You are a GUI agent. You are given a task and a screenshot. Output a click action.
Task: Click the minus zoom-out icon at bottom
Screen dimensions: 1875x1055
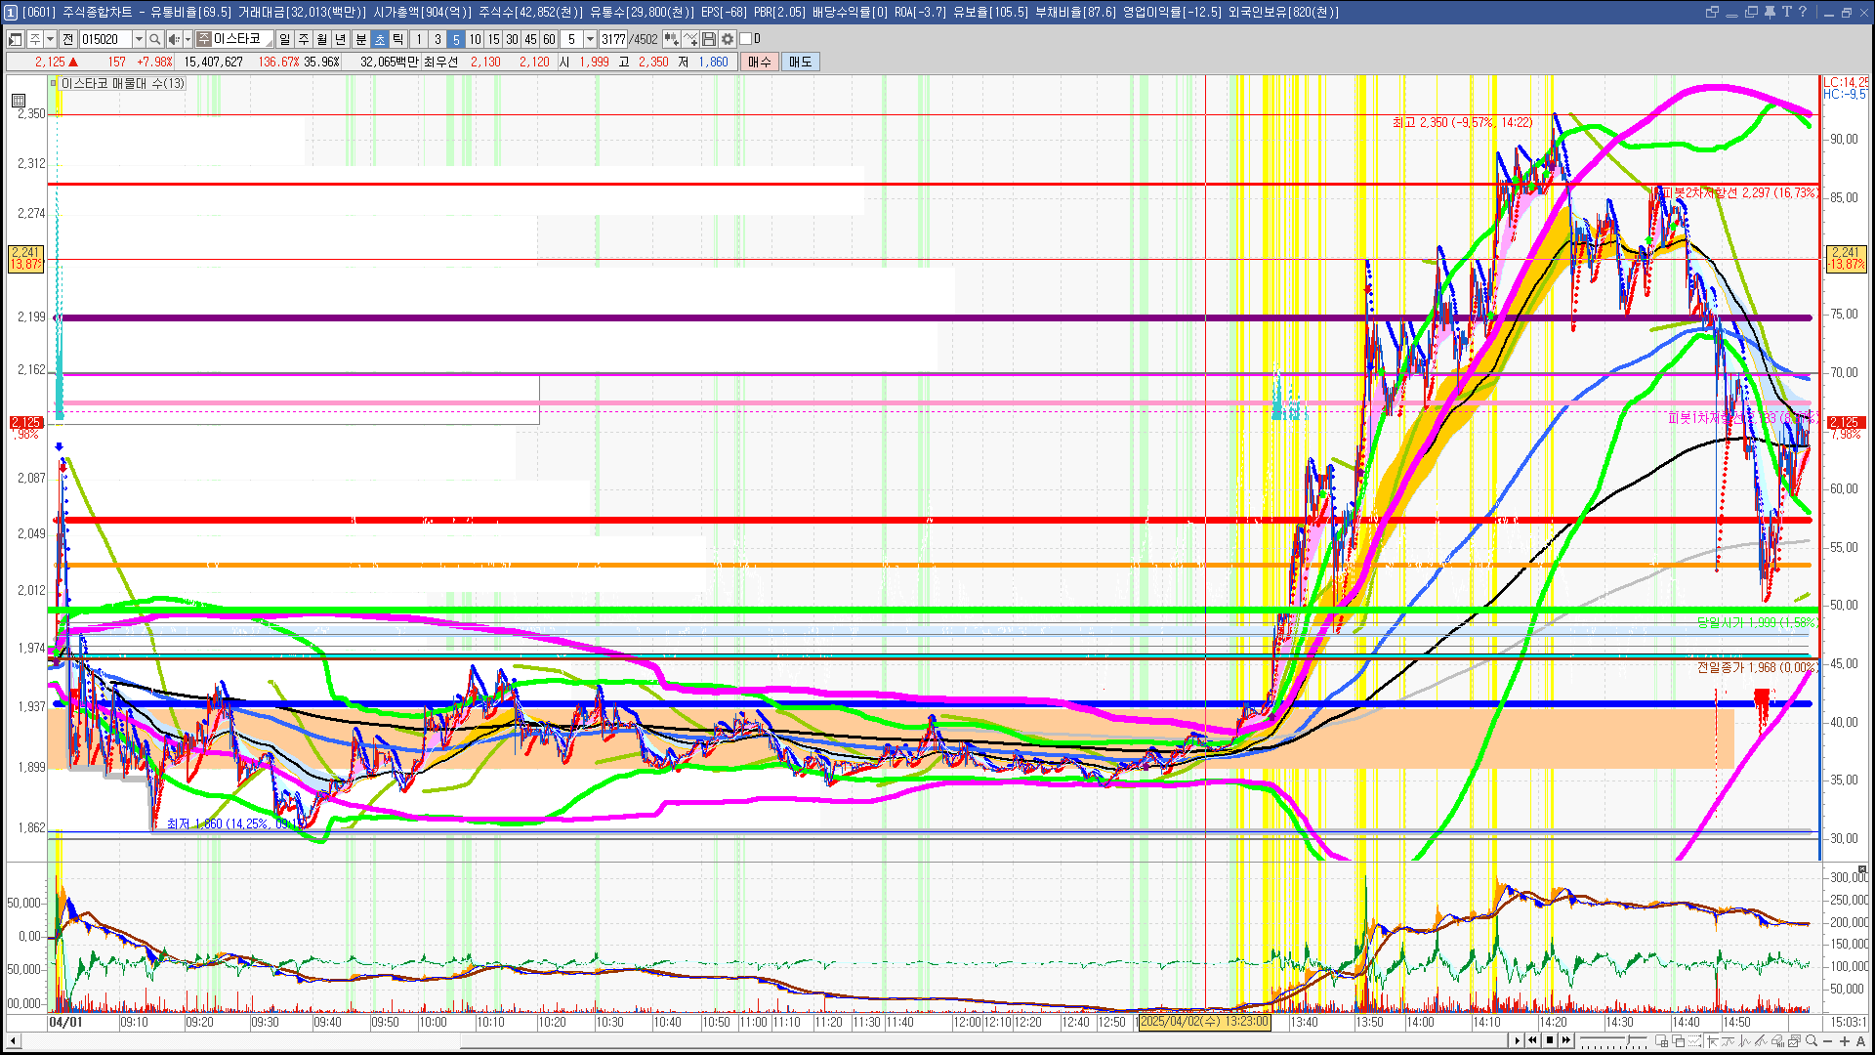(1828, 1041)
